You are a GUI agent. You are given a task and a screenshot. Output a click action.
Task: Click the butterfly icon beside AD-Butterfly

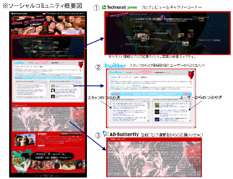(x=106, y=134)
